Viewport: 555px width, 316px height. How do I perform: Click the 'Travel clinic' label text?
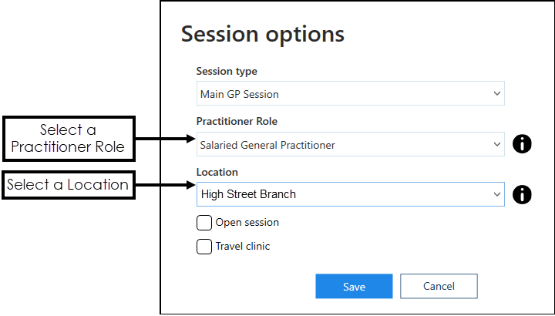coord(243,247)
